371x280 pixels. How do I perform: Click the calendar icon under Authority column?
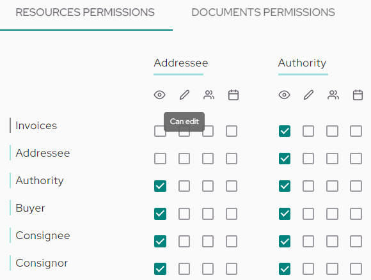click(358, 95)
